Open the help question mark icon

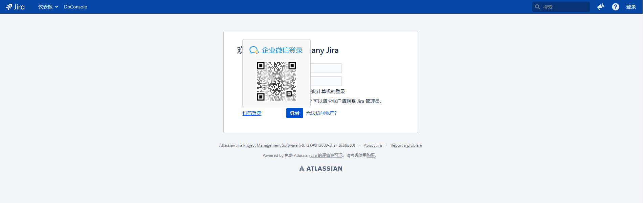tap(616, 7)
